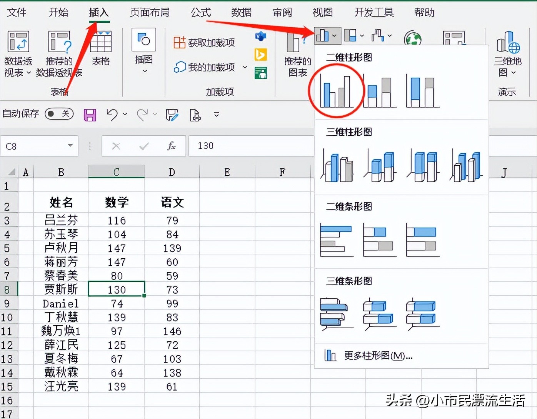537x419 pixels.
Task: Select column C header
Action: click(x=117, y=172)
